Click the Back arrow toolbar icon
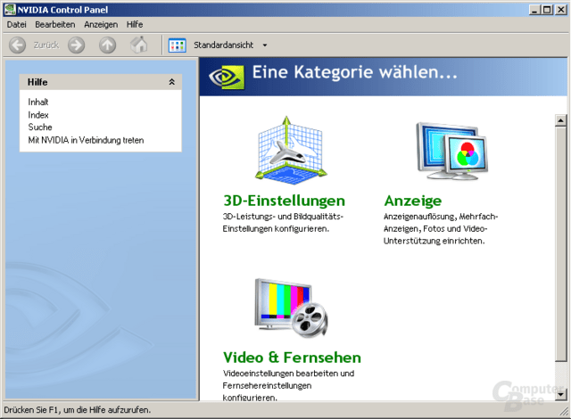The image size is (571, 419). (x=17, y=45)
